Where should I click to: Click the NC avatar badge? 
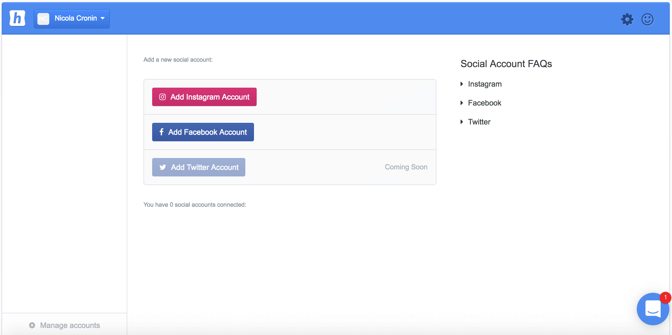43,19
